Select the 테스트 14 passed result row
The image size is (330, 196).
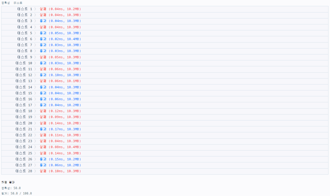pos(165,87)
